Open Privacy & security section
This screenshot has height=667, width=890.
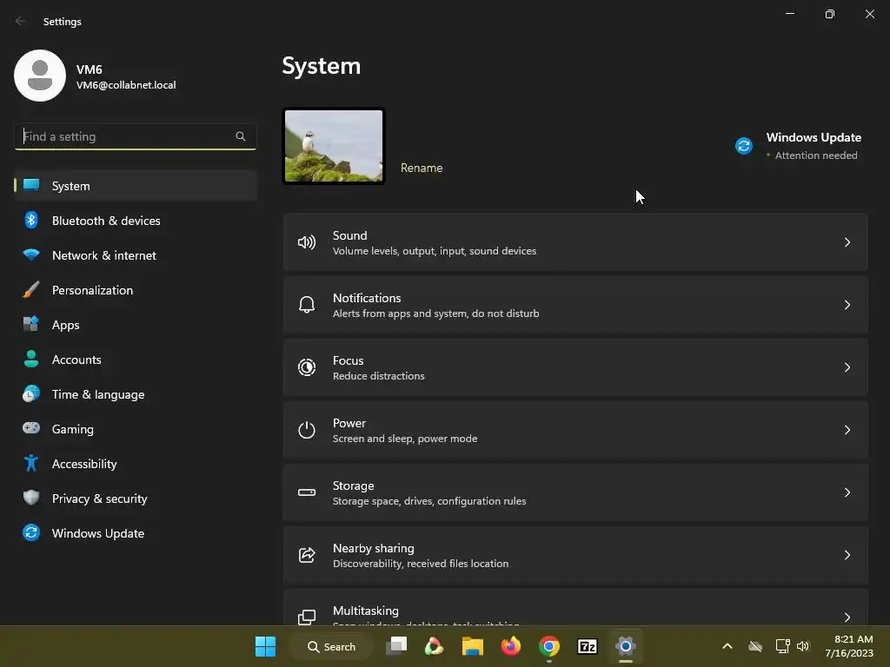(136, 499)
